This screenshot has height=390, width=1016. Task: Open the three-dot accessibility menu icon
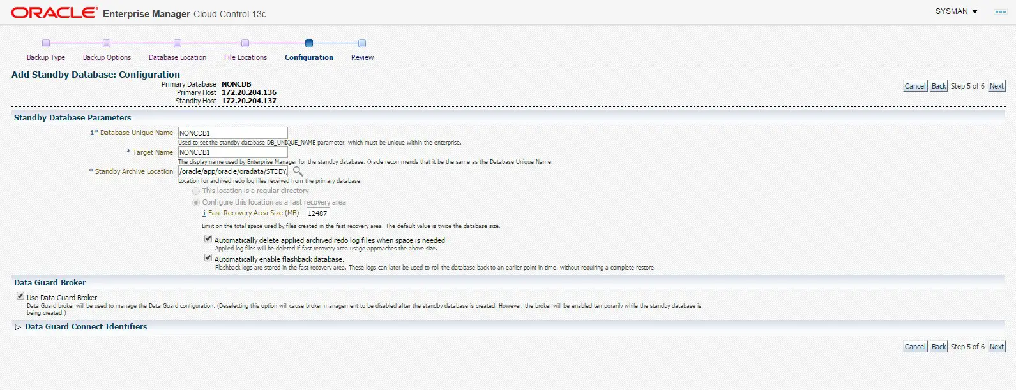tap(1000, 12)
